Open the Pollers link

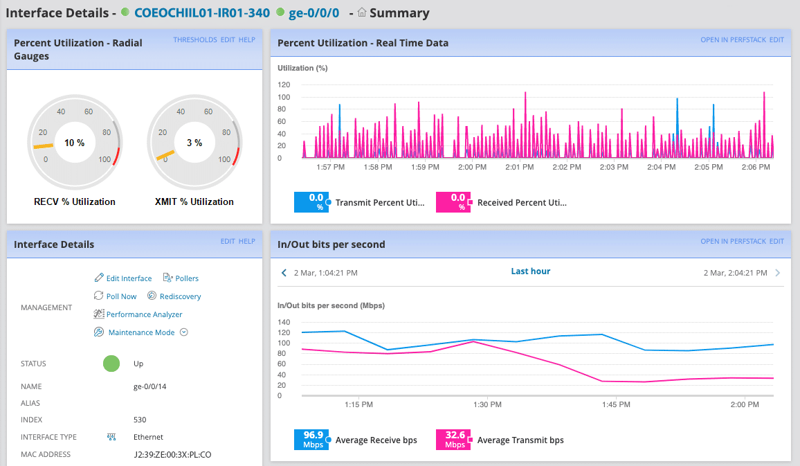187,278
